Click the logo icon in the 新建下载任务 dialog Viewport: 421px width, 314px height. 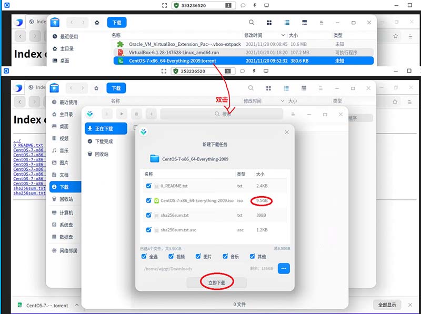[144, 132]
